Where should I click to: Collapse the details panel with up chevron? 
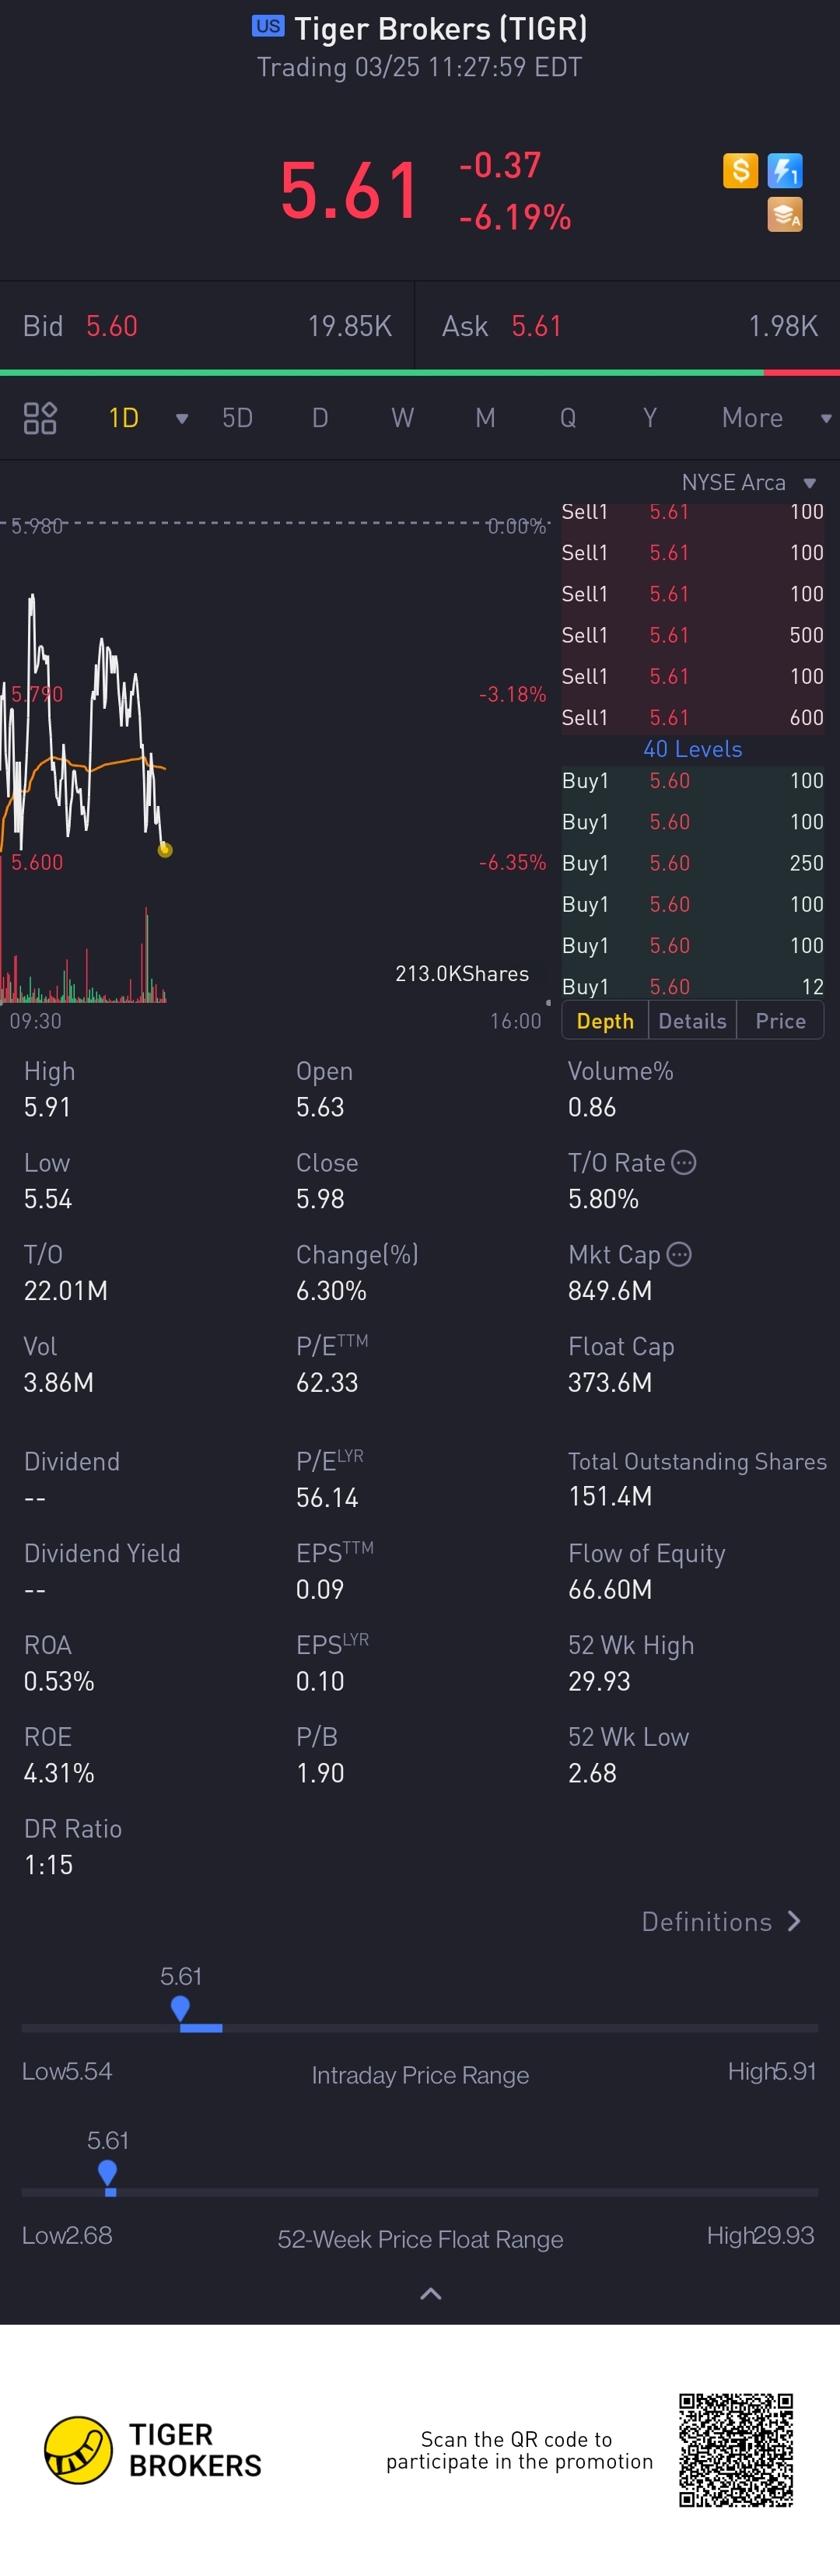click(431, 2293)
